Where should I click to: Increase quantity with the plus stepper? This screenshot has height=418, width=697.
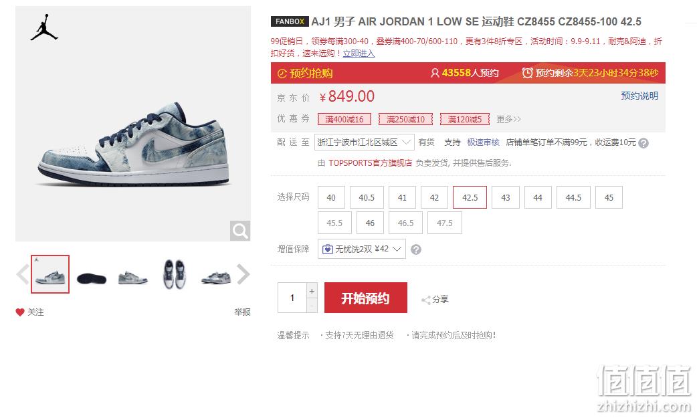[312, 291]
